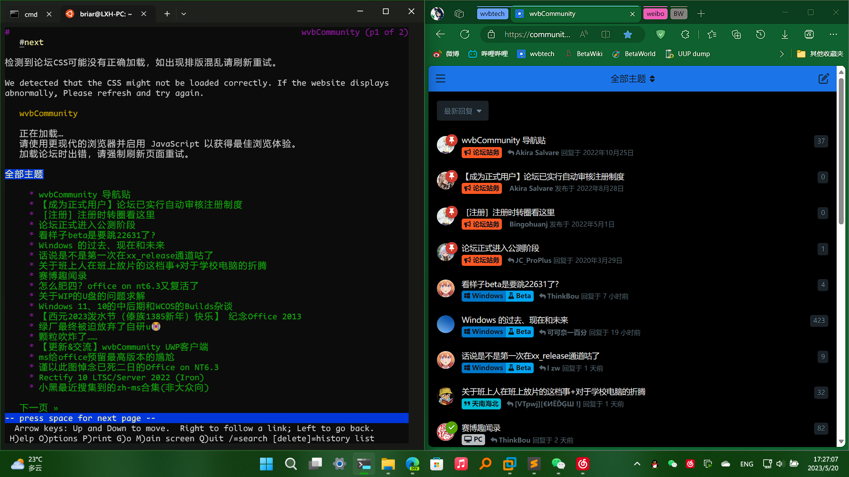The width and height of the screenshot is (849, 477).
Task: Open the 赛博趣闻录 topic in browser
Action: coord(481,428)
